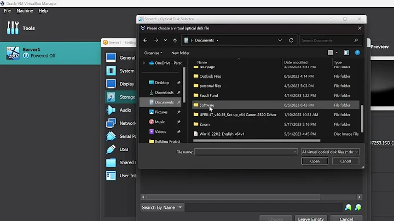
Task: Cancel the file chooser dialog
Action: (345, 161)
